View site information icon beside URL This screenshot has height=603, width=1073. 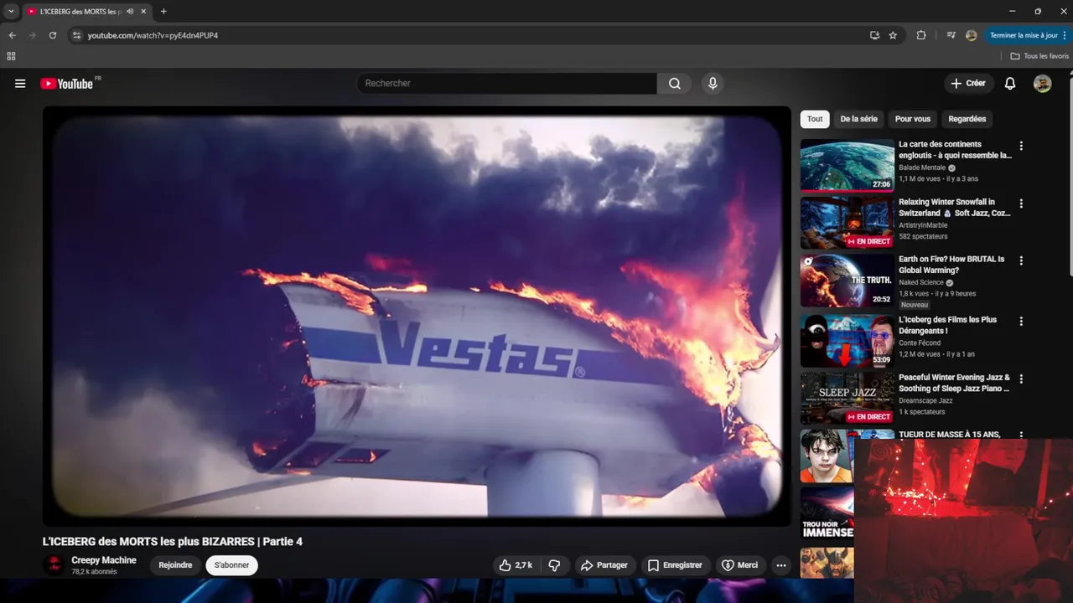point(76,35)
